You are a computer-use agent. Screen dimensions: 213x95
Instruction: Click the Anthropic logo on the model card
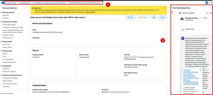(x=182, y=19)
